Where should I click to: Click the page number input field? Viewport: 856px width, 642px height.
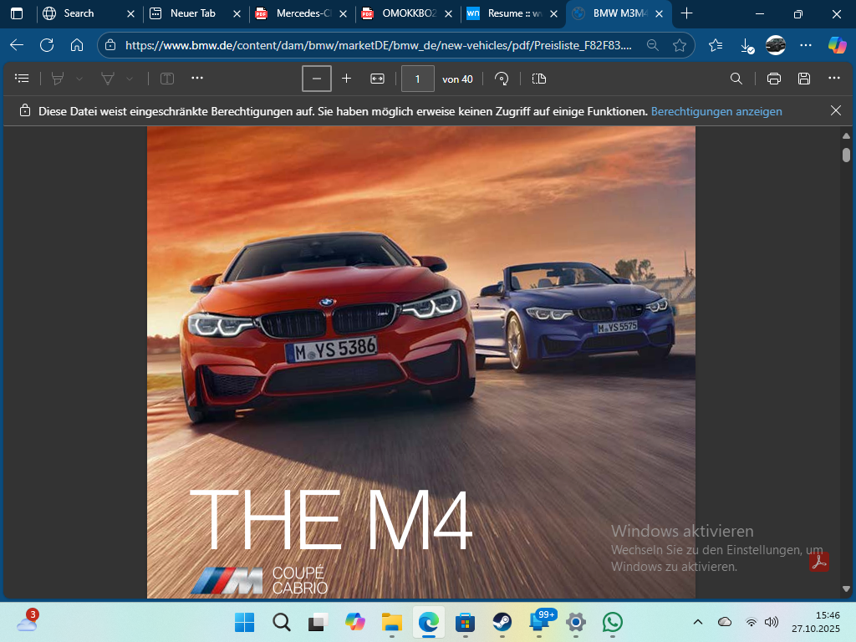418,79
